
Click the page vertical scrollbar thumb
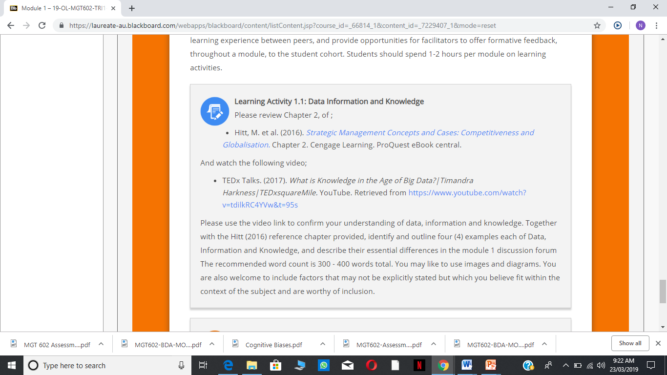click(663, 292)
